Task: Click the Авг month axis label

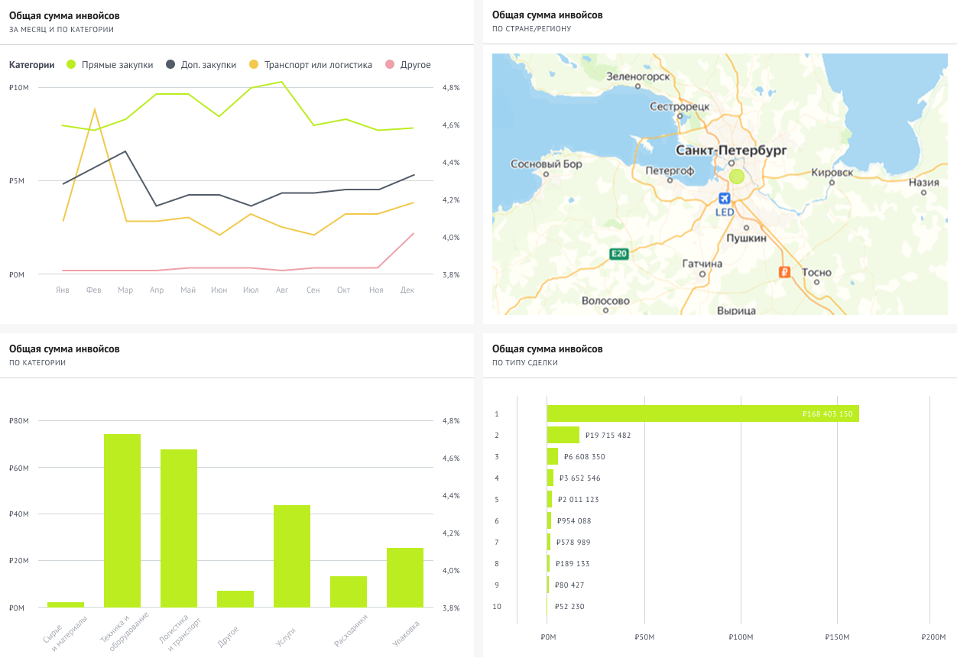Action: click(x=281, y=290)
